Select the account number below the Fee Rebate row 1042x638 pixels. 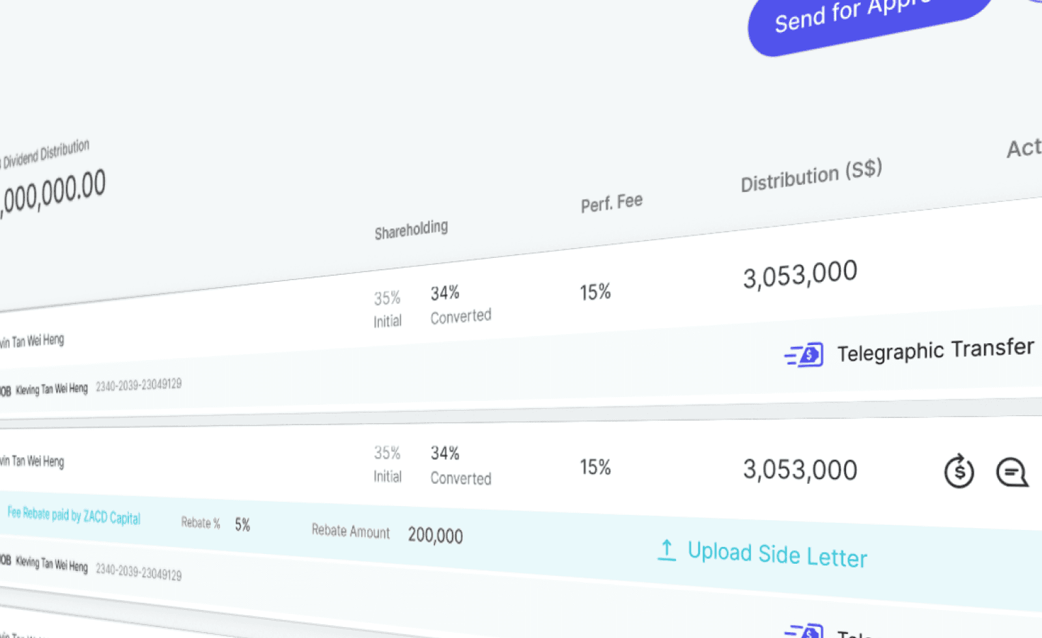point(139,571)
